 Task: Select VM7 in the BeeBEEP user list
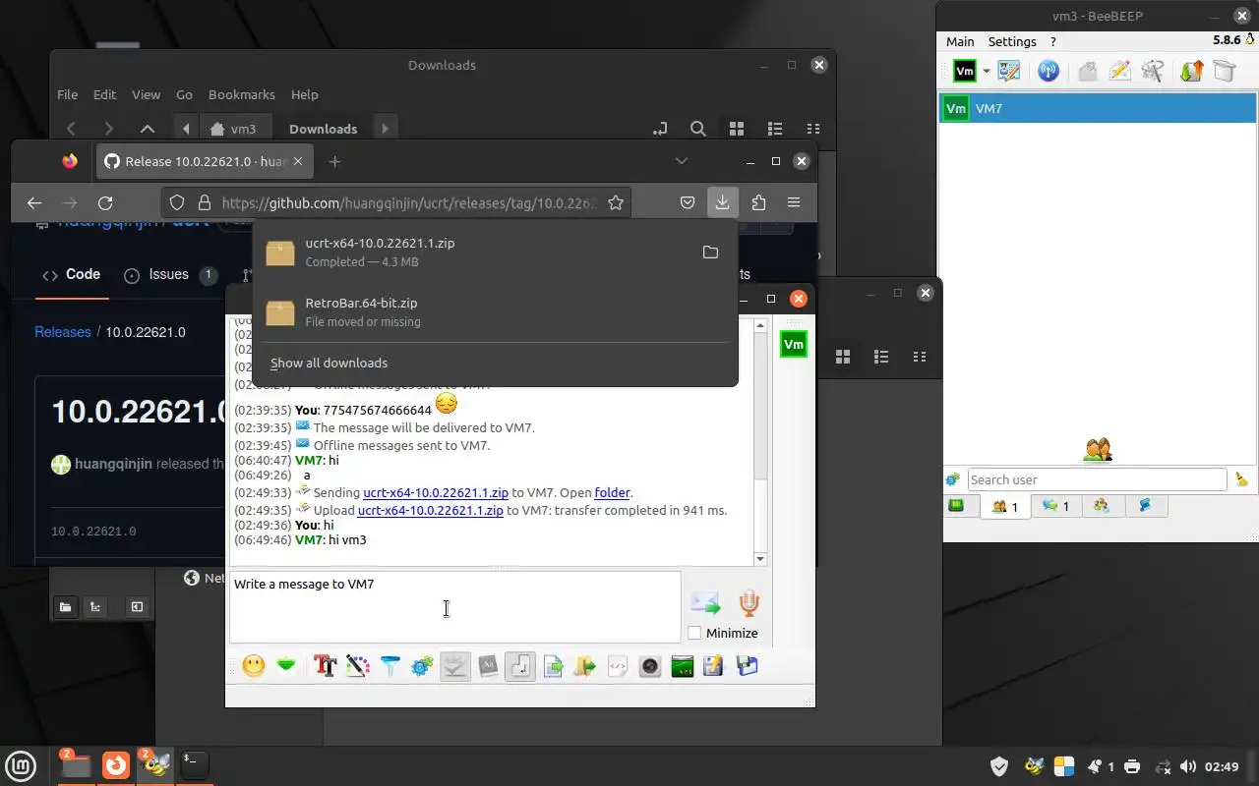1098,108
